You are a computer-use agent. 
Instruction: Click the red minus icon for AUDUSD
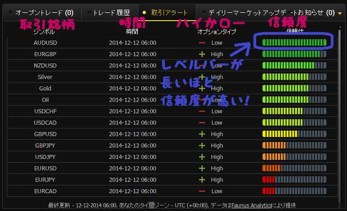[202, 43]
